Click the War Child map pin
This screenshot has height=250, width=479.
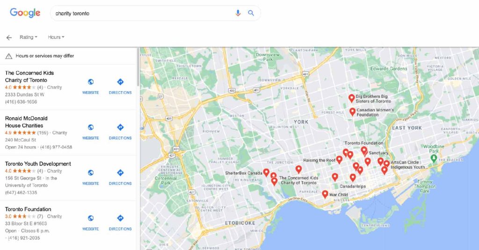325,193
